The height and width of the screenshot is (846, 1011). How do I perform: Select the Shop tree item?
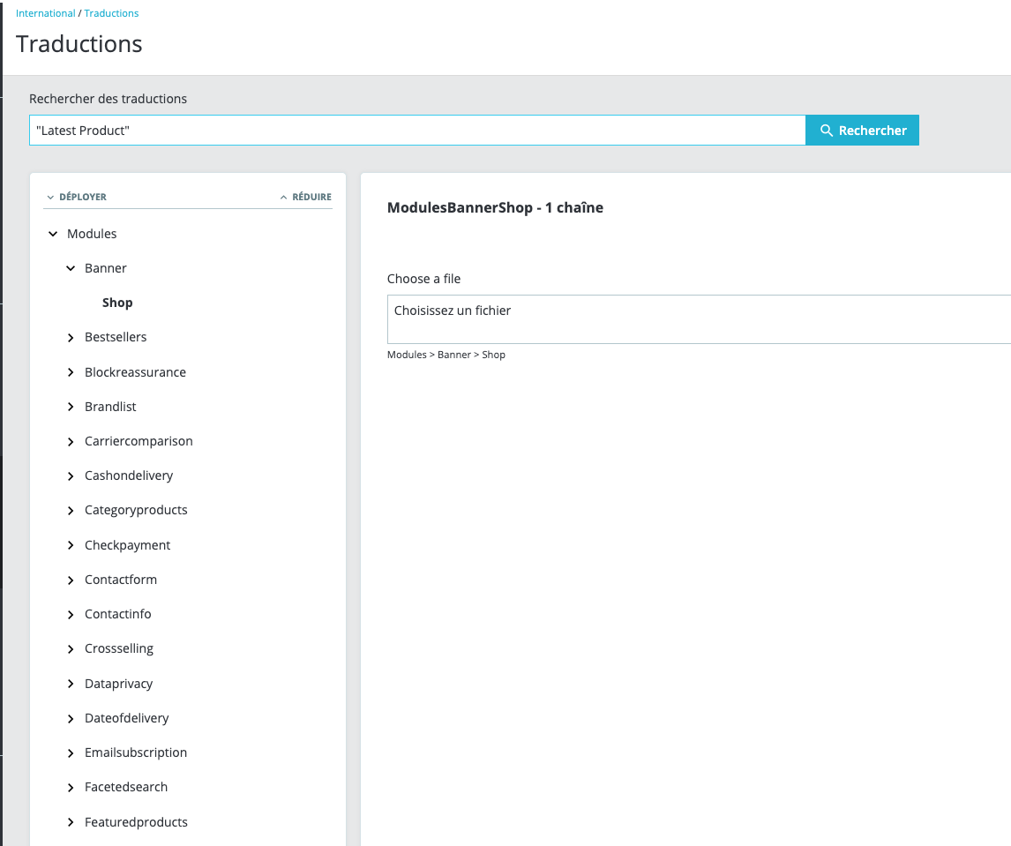point(117,303)
